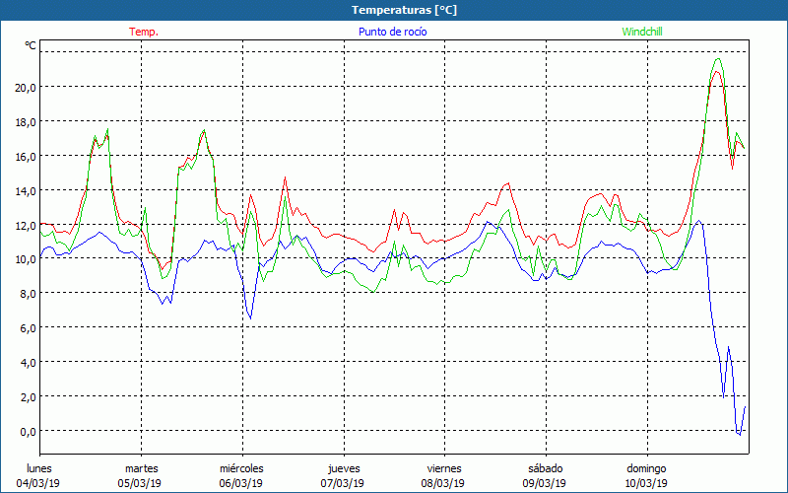Click the '08/03/19' date label
This screenshot has width=788, height=493.
point(442,483)
